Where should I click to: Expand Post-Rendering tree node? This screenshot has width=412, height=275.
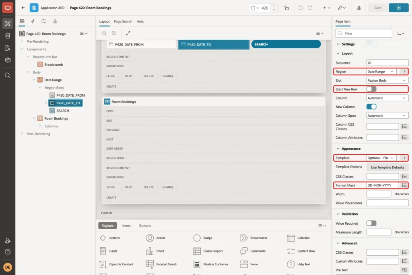[22, 134]
